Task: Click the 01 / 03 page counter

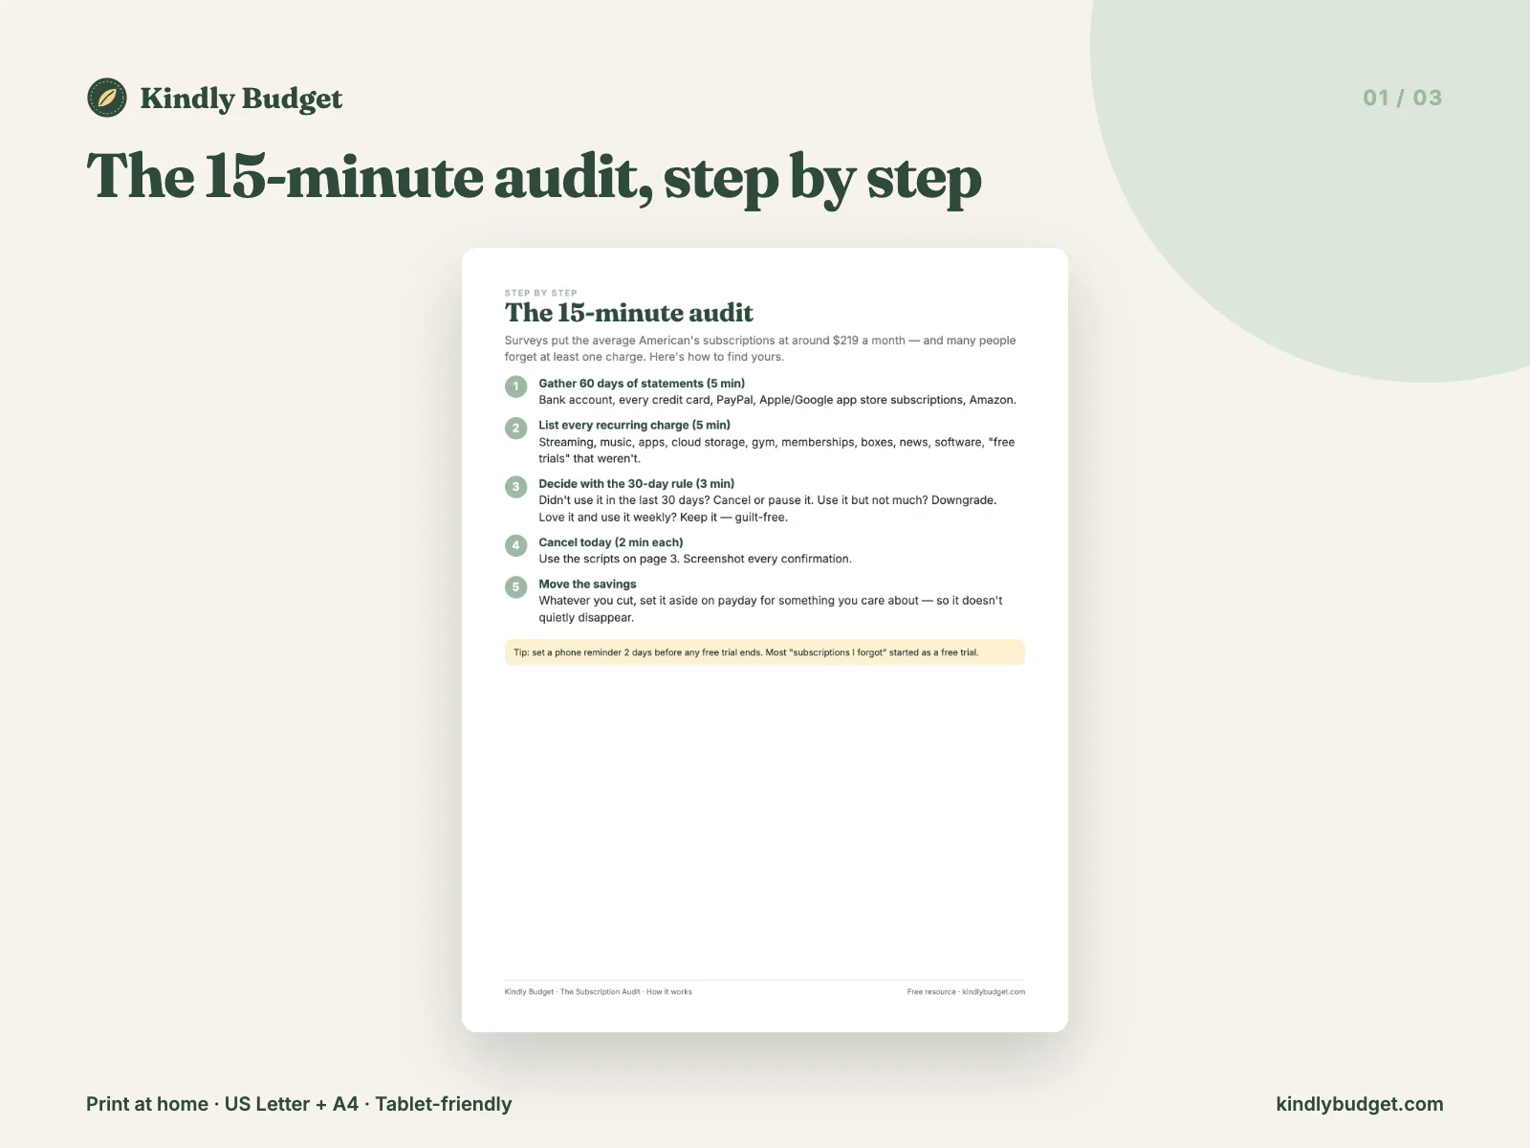Action: (1403, 98)
